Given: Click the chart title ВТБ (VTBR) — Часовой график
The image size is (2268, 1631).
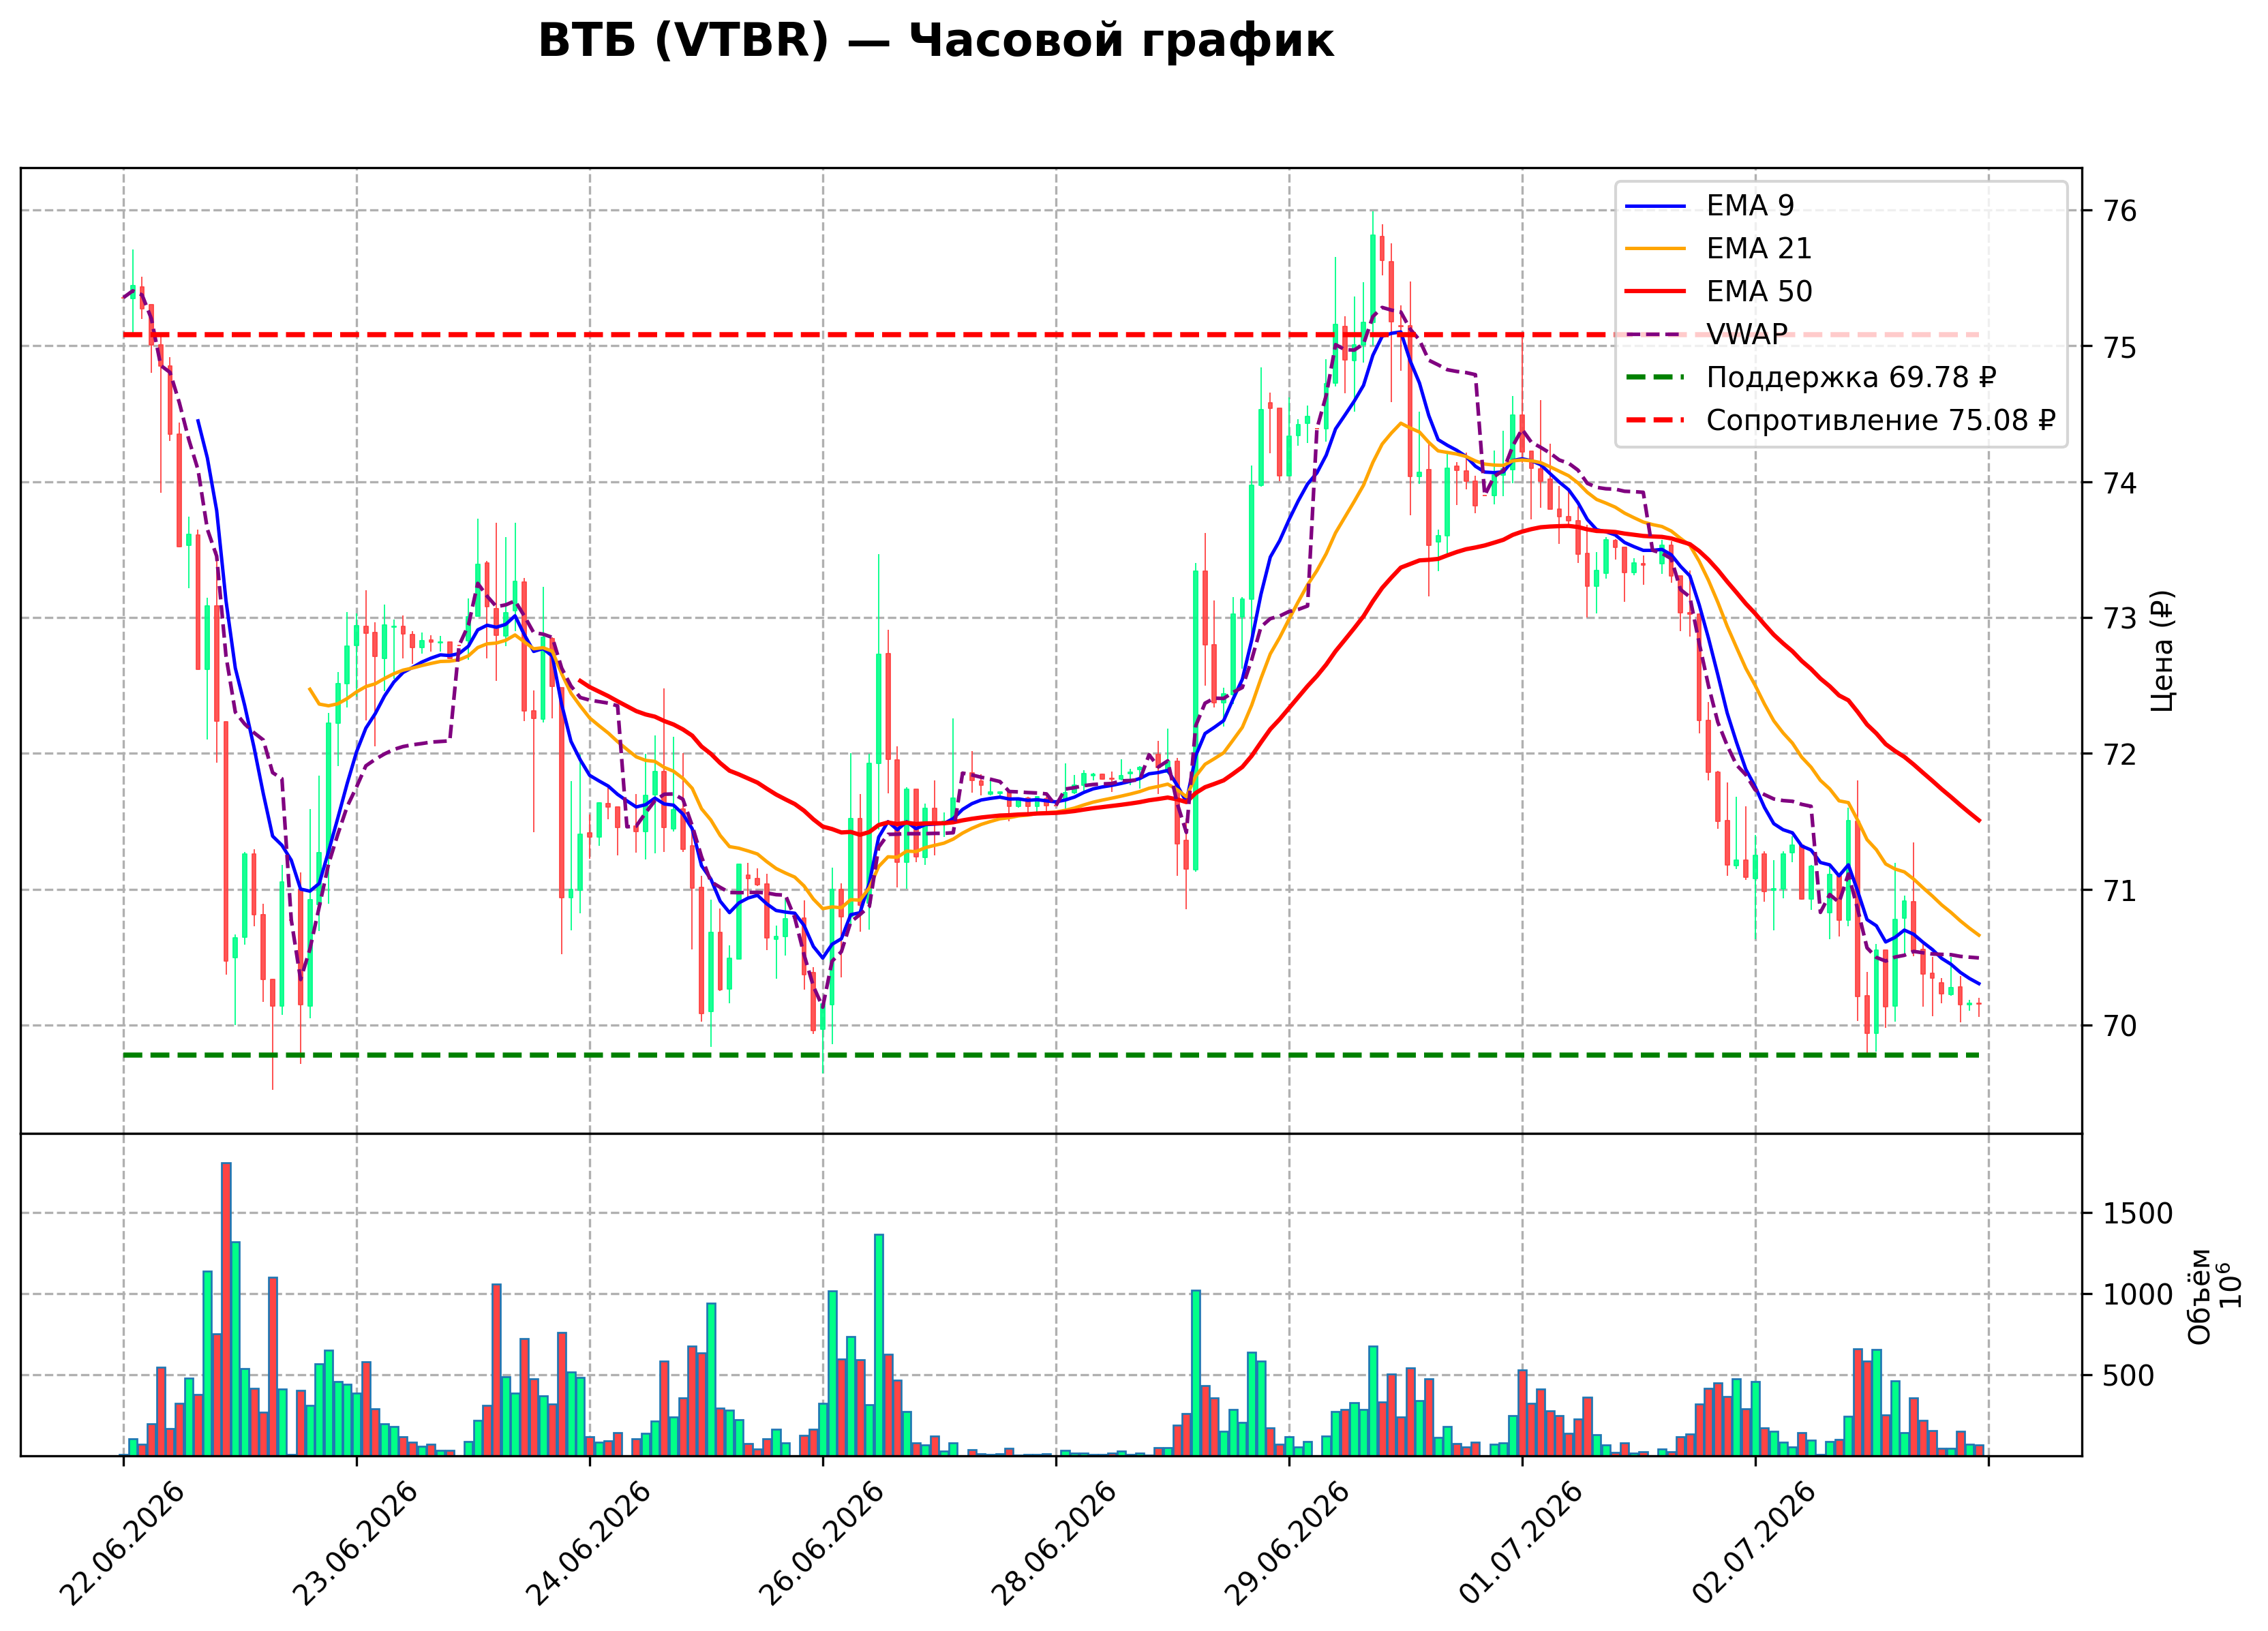Looking at the screenshot, I should click(935, 42).
